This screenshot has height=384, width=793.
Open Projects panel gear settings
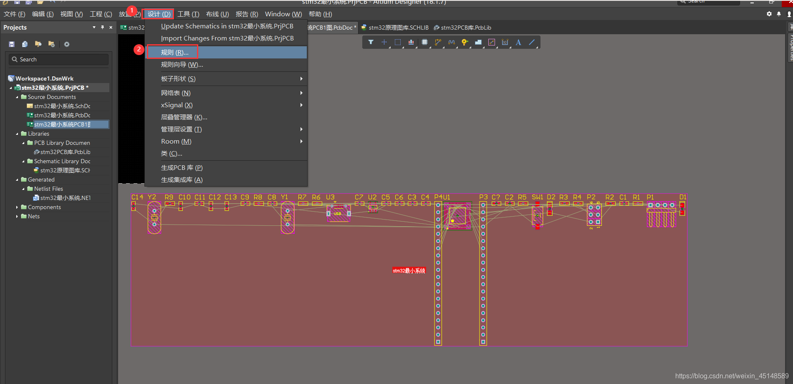coord(67,44)
